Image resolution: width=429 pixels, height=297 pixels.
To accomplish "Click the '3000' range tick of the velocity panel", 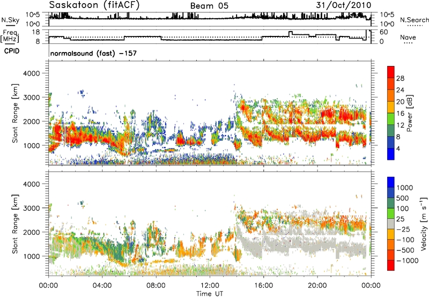I will 31,208.
